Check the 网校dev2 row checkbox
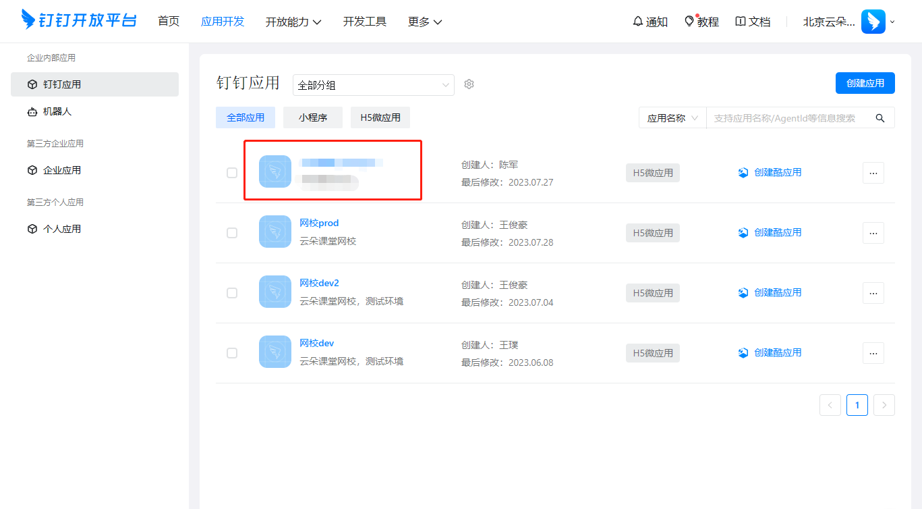The width and height of the screenshot is (922, 509). click(x=232, y=293)
